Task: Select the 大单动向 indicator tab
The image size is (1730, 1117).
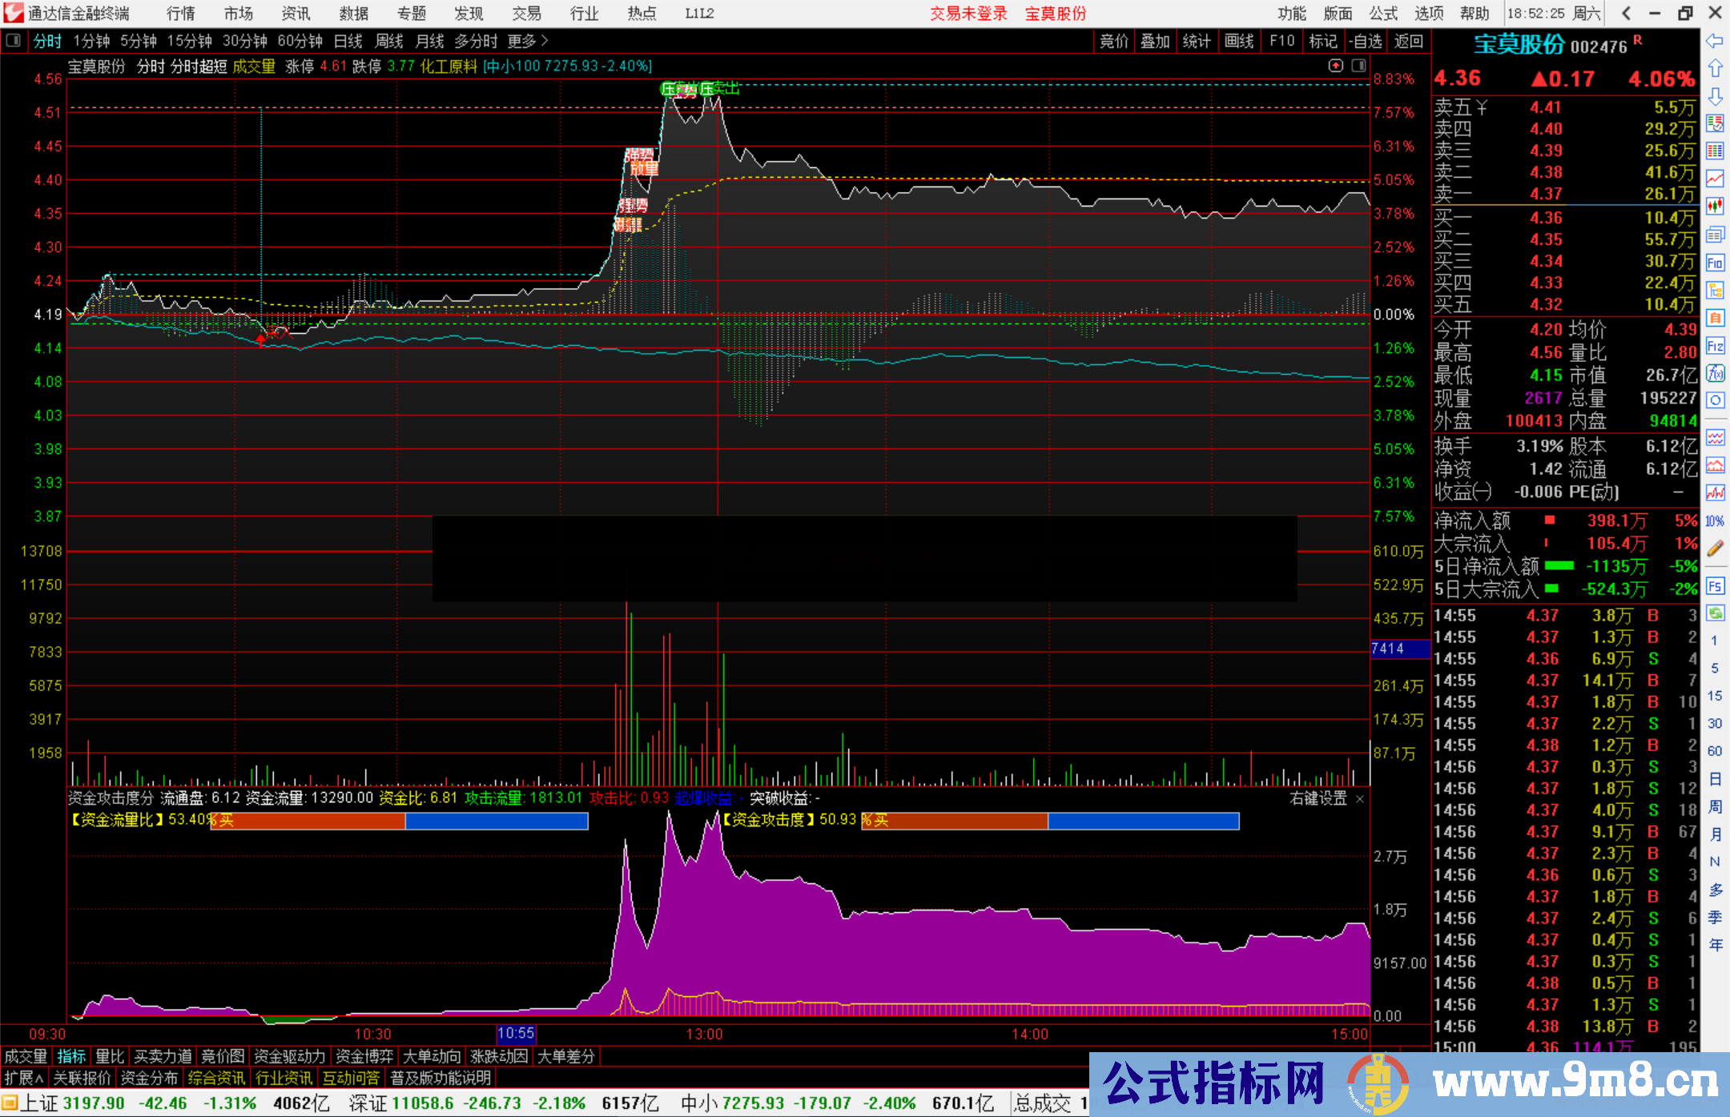Action: pos(432,1056)
